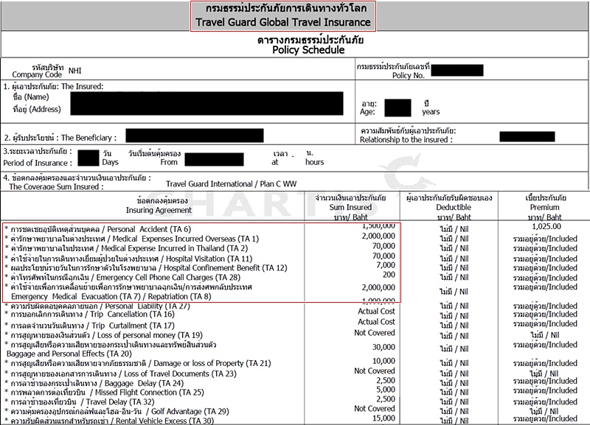
Task: Click the Premium column header
Action: pos(544,207)
